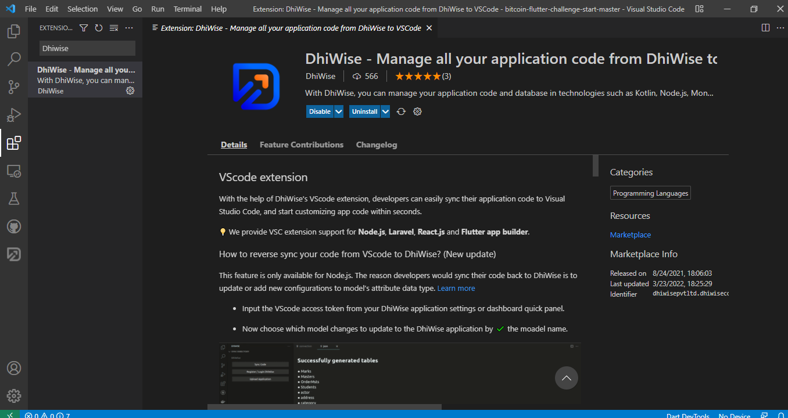Open the File menu

pyautogui.click(x=31, y=9)
